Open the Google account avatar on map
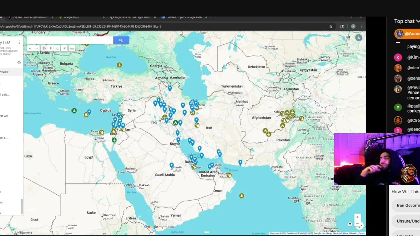 tap(359, 38)
